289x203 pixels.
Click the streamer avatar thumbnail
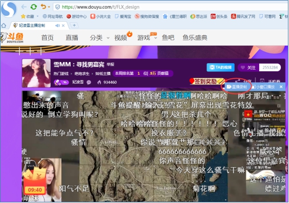point(36,73)
